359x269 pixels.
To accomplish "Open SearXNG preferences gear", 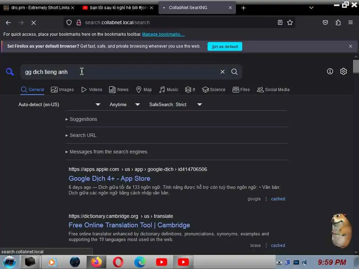I will pyautogui.click(x=343, y=71).
